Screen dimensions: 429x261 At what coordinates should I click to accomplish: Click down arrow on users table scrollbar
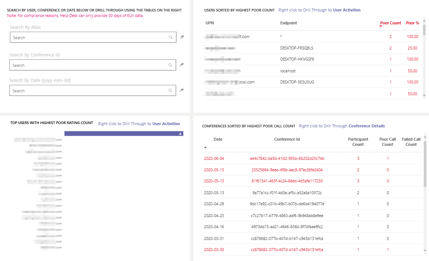[x=424, y=95]
